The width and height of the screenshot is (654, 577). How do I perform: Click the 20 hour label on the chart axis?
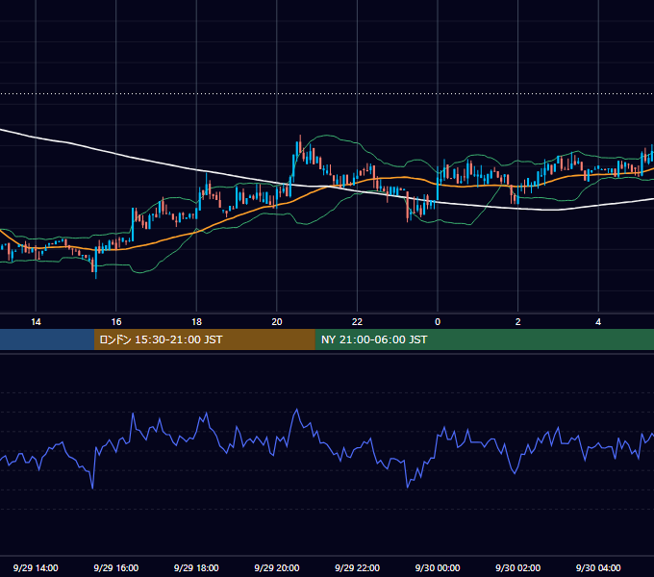click(x=277, y=322)
